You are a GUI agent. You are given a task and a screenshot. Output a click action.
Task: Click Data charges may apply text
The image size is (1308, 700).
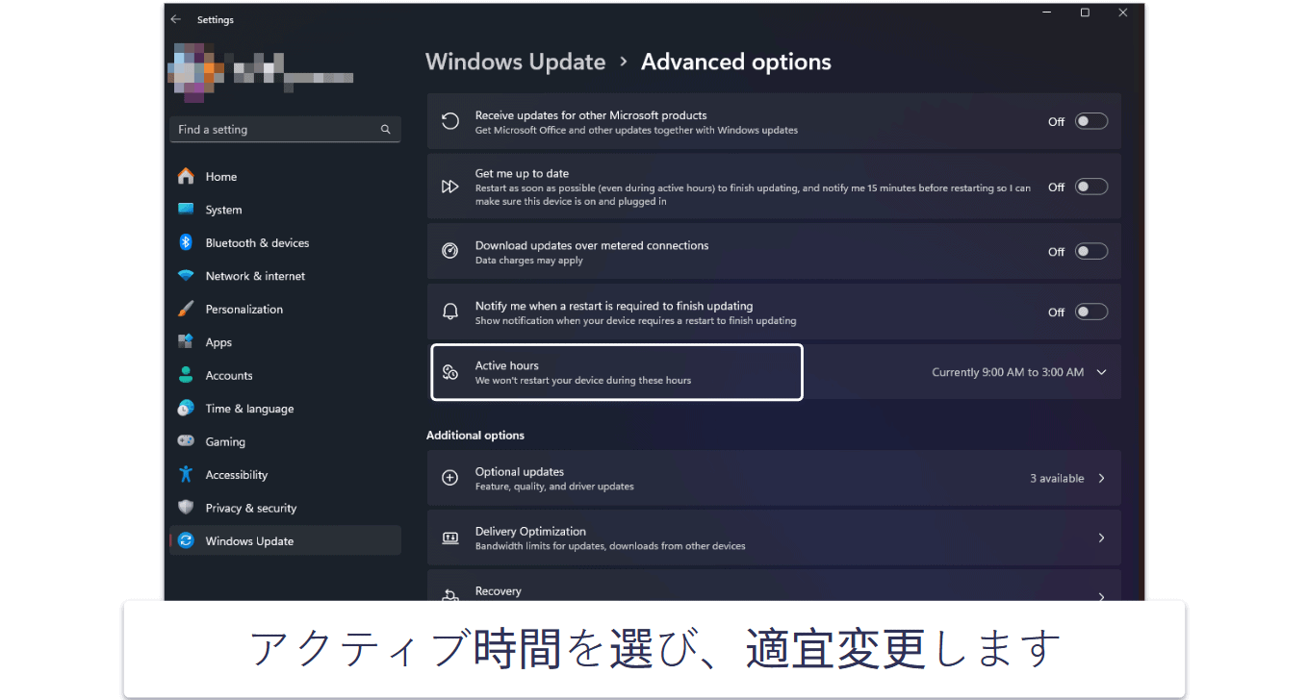[529, 261]
